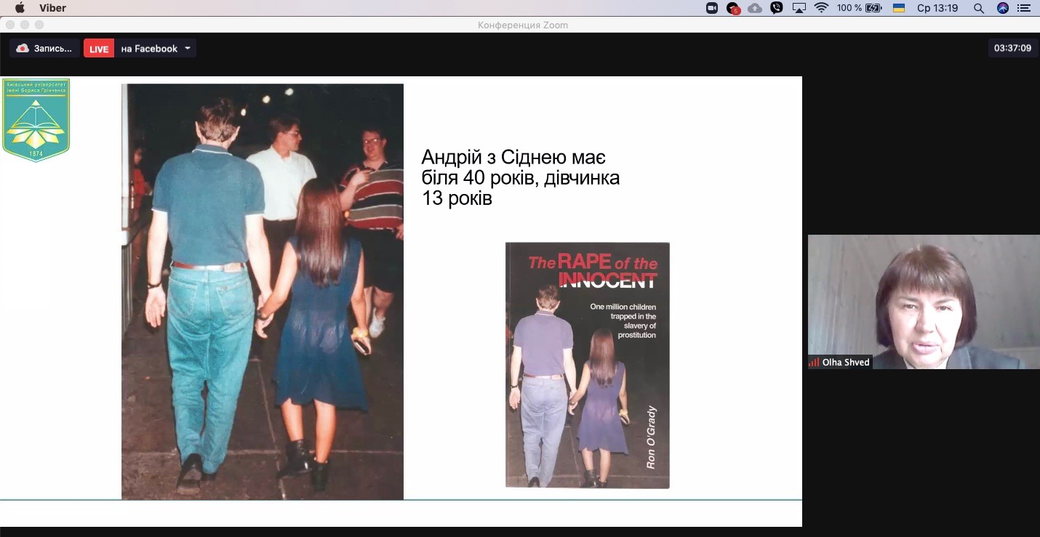Image resolution: width=1040 pixels, height=537 pixels.
Task: Open the Apple menu
Action: tap(20, 8)
